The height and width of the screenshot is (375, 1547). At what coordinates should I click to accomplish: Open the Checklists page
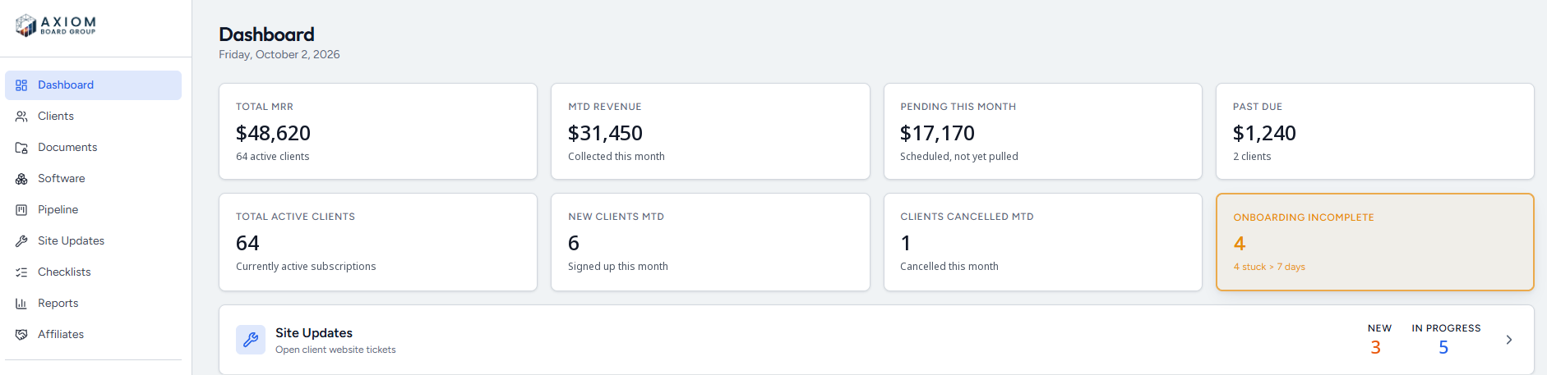pyautogui.click(x=93, y=272)
